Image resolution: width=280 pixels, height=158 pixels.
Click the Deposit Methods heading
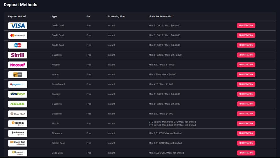pyautogui.click(x=20, y=5)
